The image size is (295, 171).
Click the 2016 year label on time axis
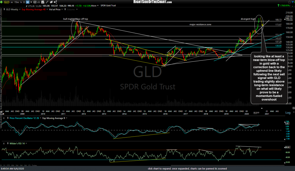pyautogui.click(x=165, y=114)
